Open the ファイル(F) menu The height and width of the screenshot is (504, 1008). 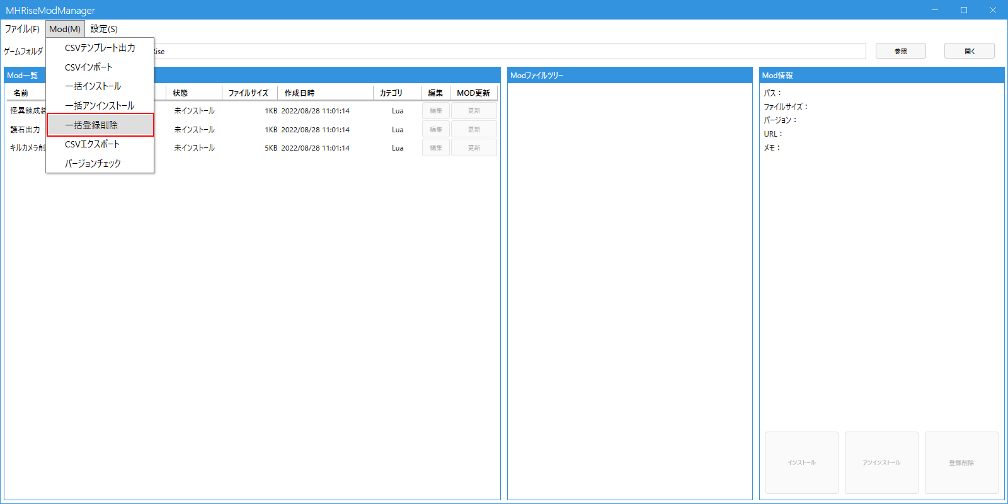tap(22, 29)
